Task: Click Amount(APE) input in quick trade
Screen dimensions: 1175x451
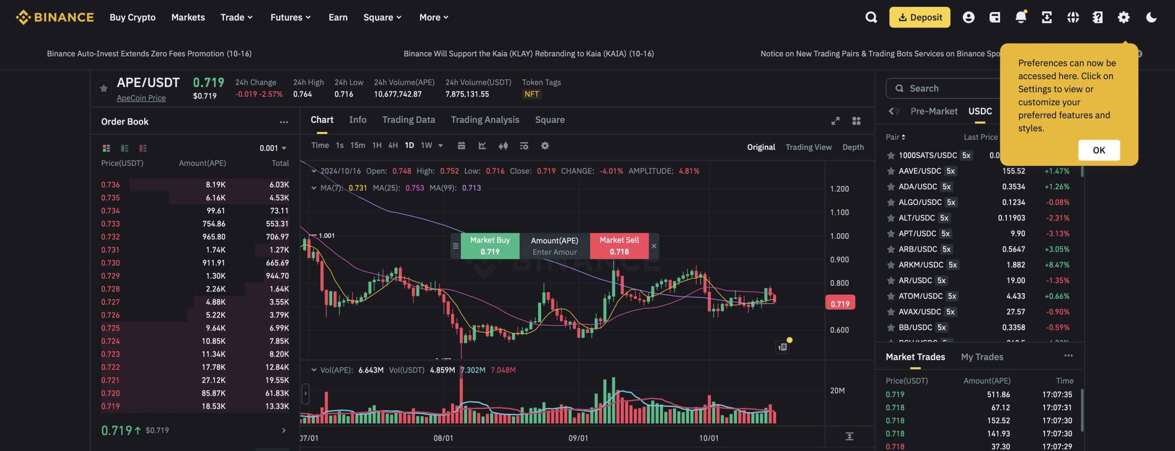Action: tap(554, 252)
